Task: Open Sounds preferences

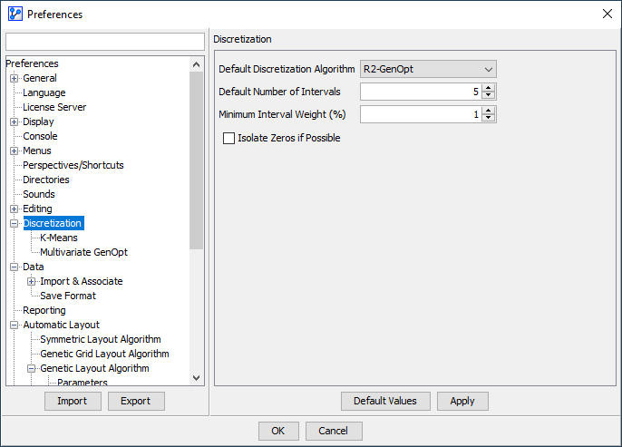Action: click(x=39, y=194)
